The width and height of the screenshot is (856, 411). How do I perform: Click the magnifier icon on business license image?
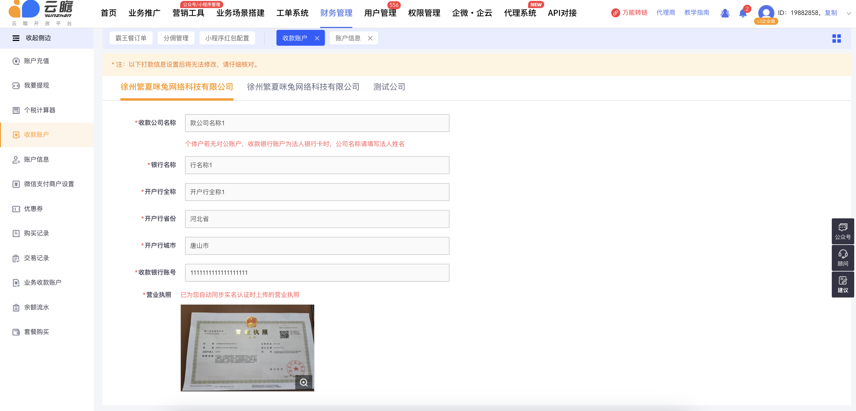click(303, 382)
